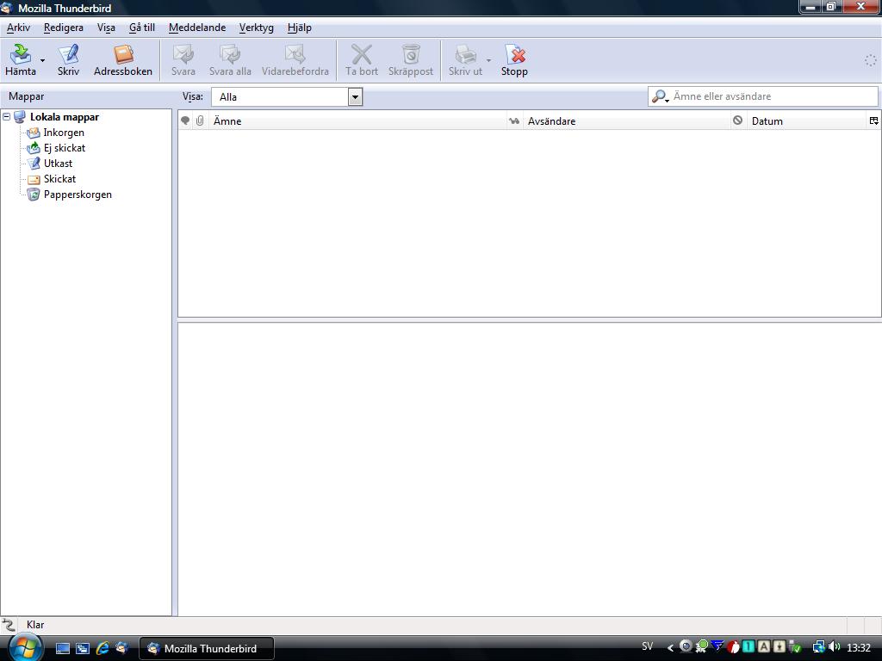Open the Hjälp menu
Screen dimensions: 882x661
click(x=299, y=28)
